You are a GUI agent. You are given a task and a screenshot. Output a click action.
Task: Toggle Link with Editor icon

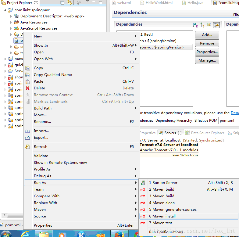pyautogui.click(x=69, y=2)
